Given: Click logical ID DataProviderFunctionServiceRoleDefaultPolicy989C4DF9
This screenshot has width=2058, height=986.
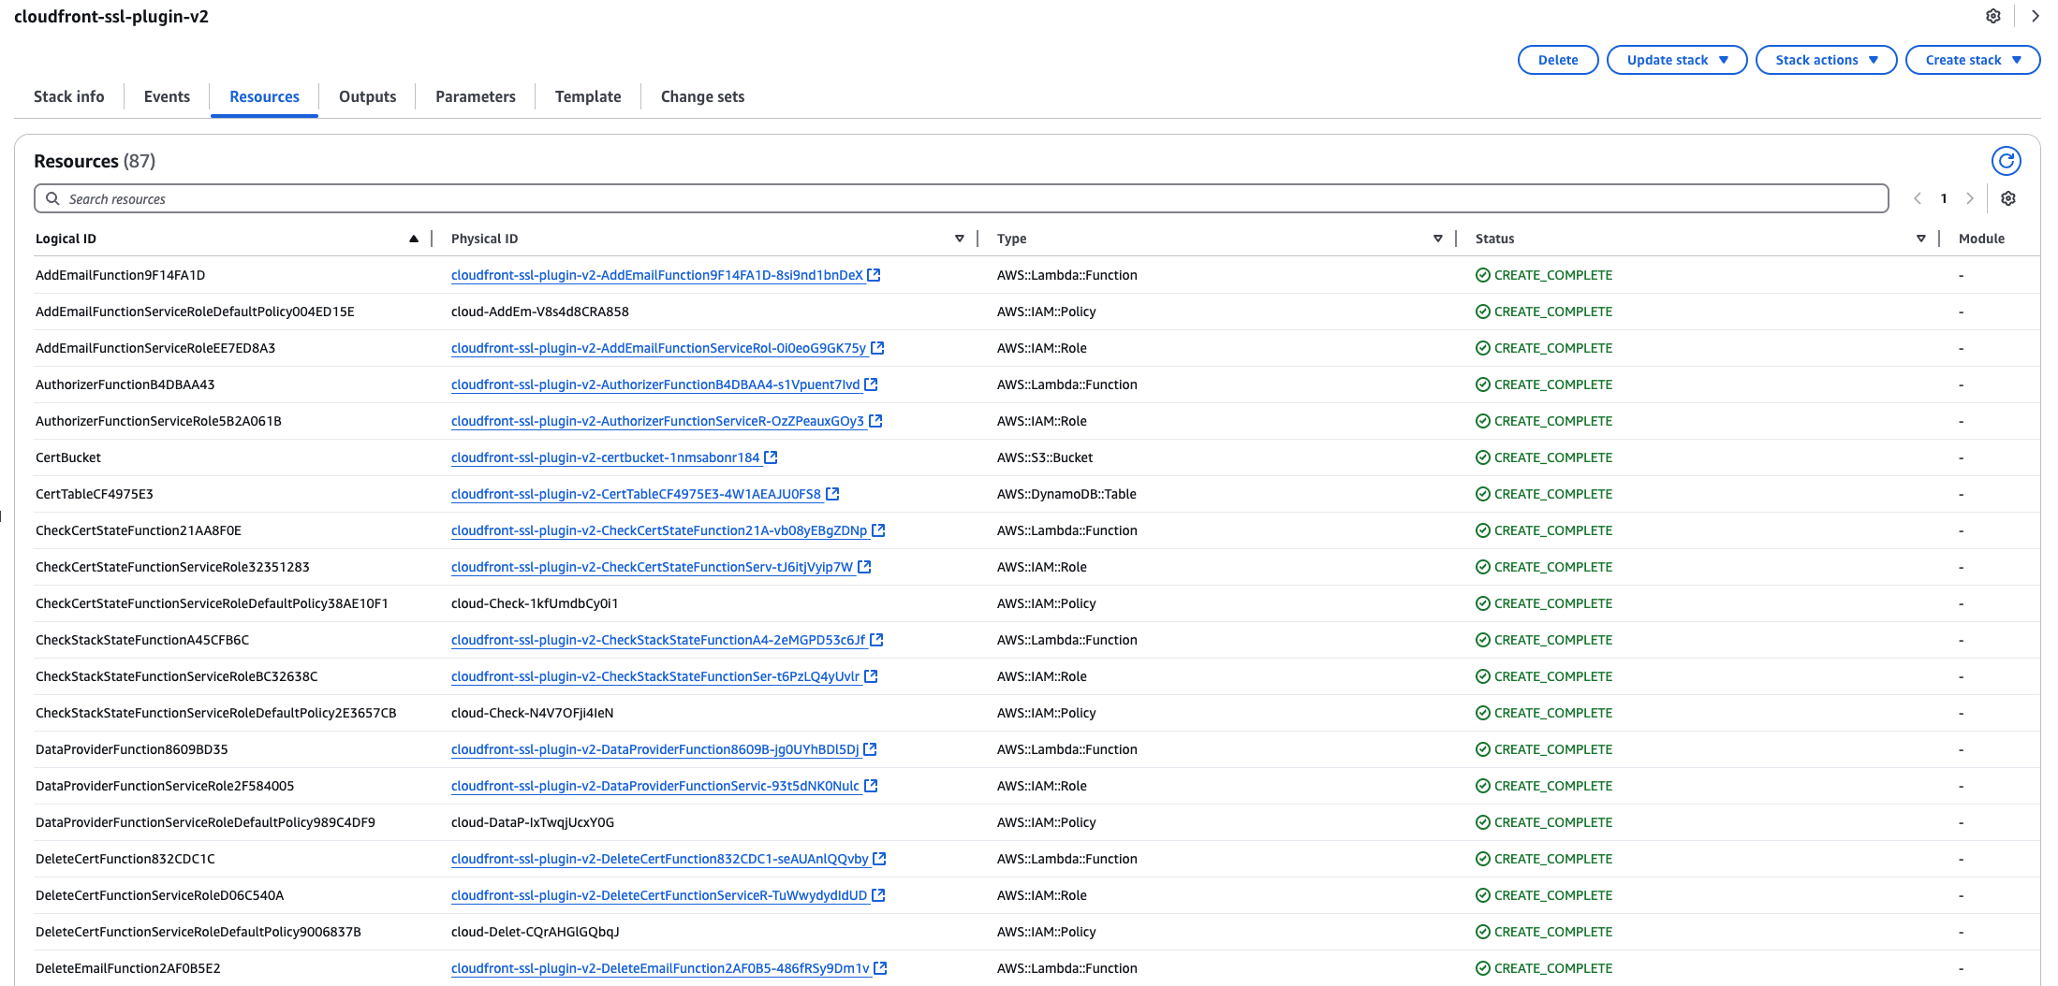Looking at the screenshot, I should [205, 822].
